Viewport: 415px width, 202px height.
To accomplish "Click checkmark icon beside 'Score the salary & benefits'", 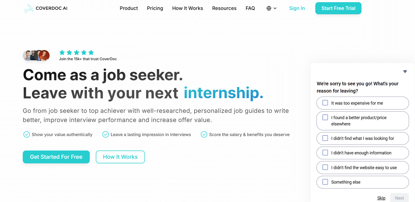I will coord(204,134).
